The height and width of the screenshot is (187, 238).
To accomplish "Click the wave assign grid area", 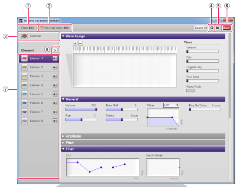I will [x=125, y=71].
